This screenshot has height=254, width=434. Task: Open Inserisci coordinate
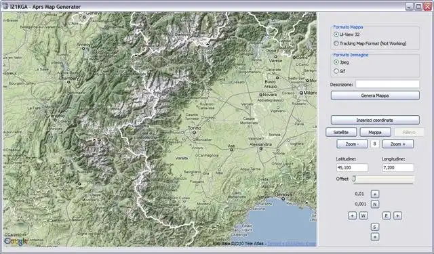pyautogui.click(x=375, y=120)
